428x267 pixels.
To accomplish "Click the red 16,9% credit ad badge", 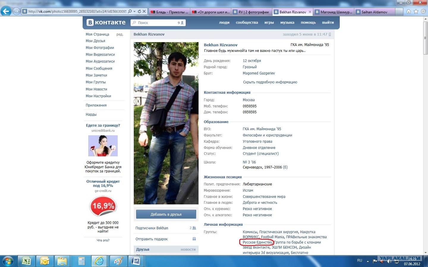I will click(x=103, y=206).
